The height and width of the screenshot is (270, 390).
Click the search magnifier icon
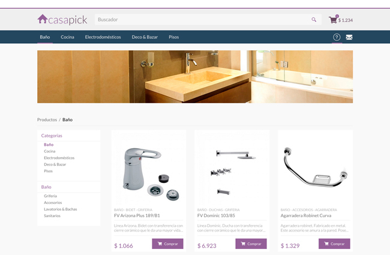(314, 20)
